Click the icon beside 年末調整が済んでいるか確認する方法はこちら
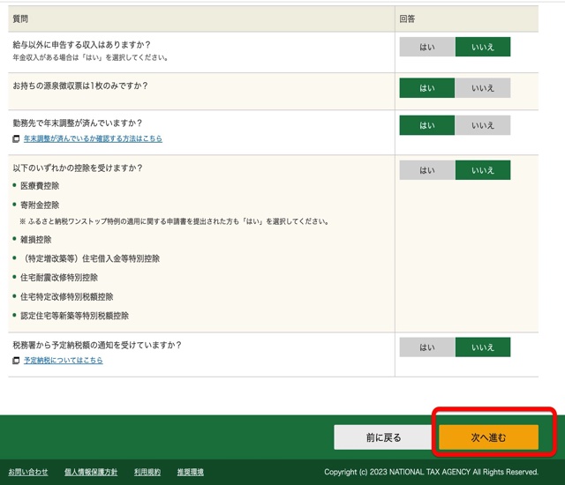Screen dimensions: 565x485 pos(16,139)
